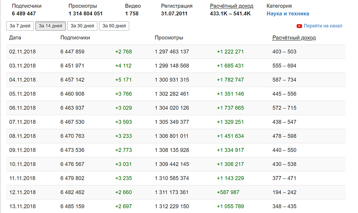The image size is (358, 213).
Task: Click the 'Дата' column header
Action: (x=15, y=38)
